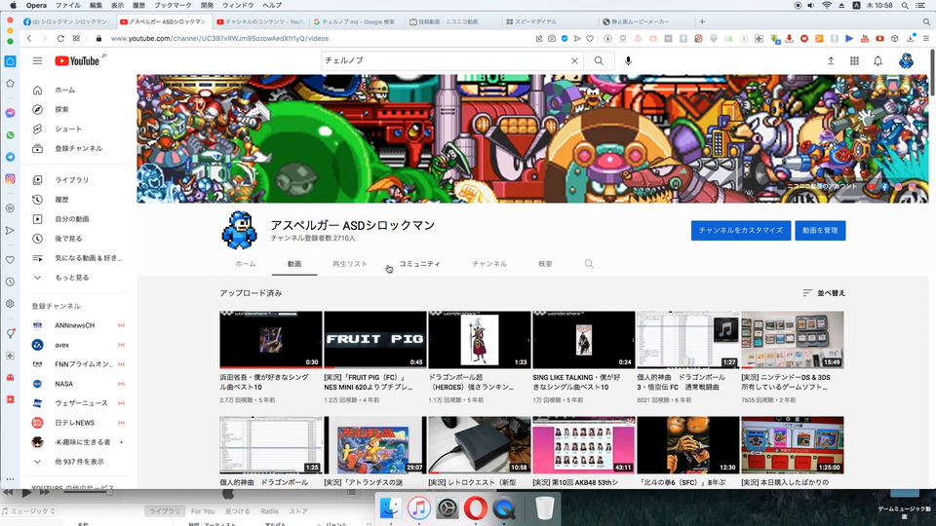
Task: Open the FRUIT PIG video thumbnail
Action: [x=374, y=339]
